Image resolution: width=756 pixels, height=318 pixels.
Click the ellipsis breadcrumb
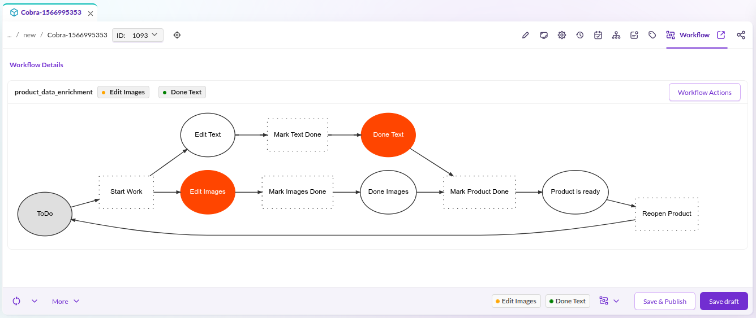click(9, 35)
